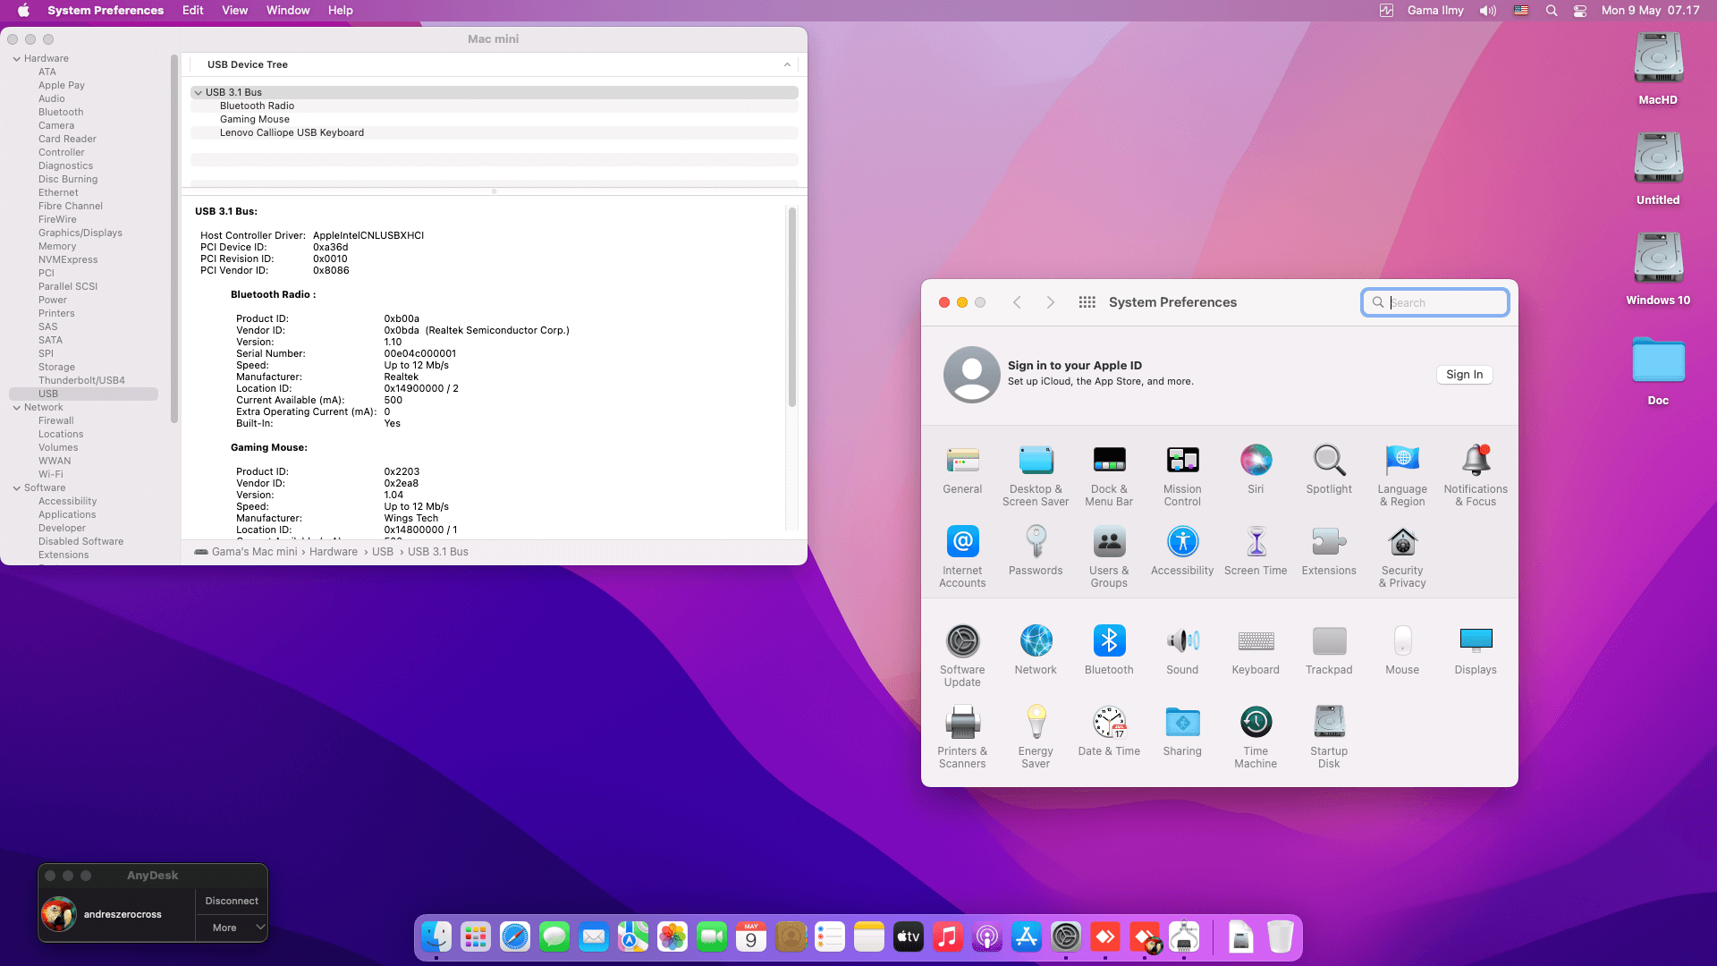The height and width of the screenshot is (966, 1717).
Task: Click the System Preferences search field
Action: (x=1434, y=302)
